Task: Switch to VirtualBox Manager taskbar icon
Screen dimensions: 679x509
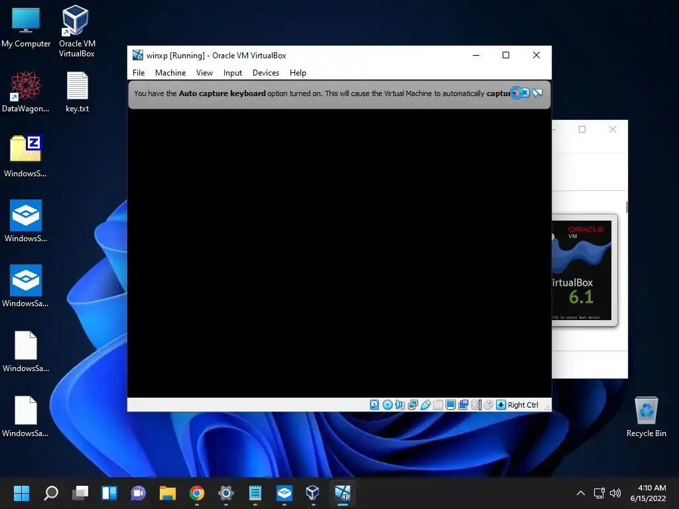Action: (x=313, y=492)
